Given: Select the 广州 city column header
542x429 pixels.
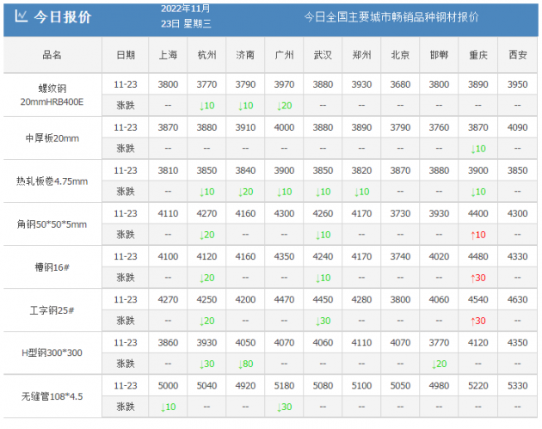Looking at the screenshot, I should [284, 55].
